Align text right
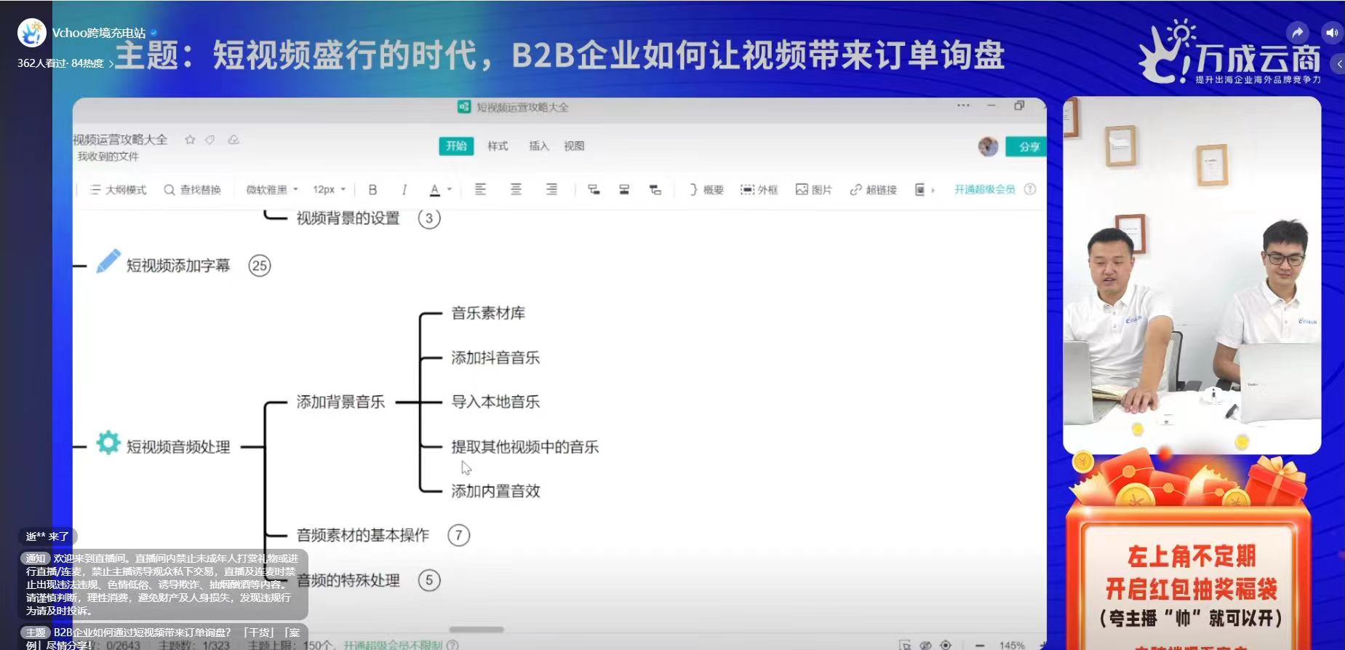Image resolution: width=1345 pixels, height=650 pixels. [551, 189]
